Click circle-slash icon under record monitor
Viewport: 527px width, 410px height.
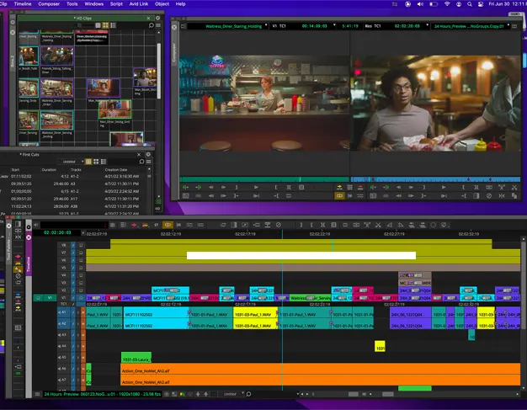[489, 195]
